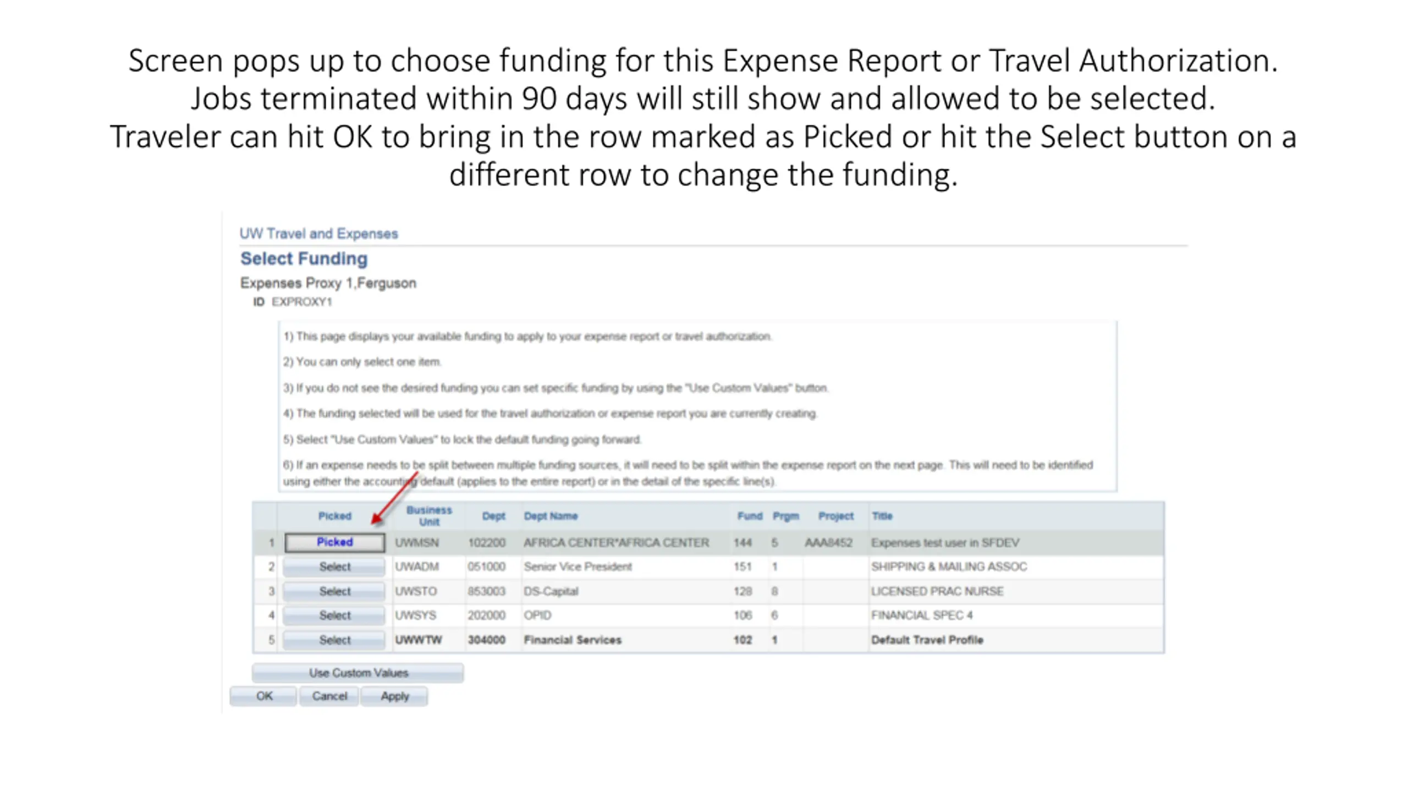Sort by the Business Unit column header
This screenshot has height=792, width=1408.
coord(429,516)
